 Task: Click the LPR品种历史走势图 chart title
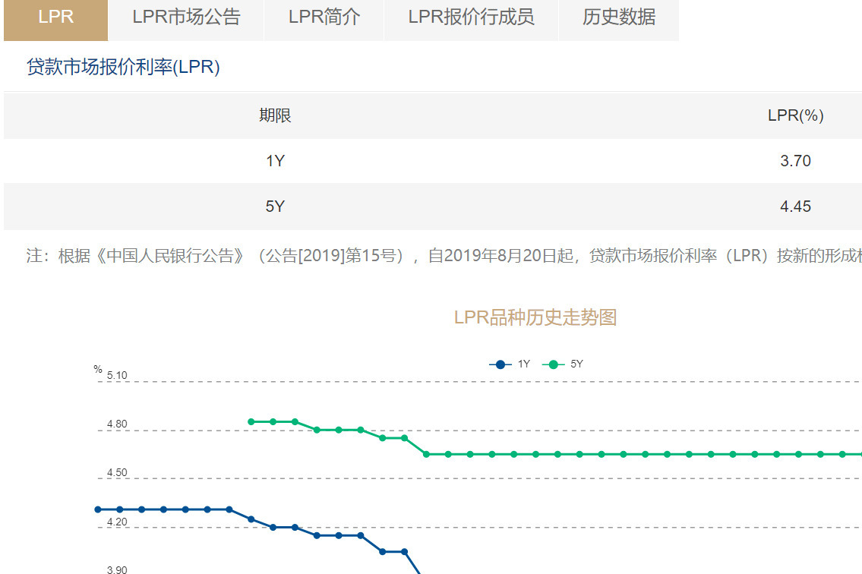click(535, 317)
